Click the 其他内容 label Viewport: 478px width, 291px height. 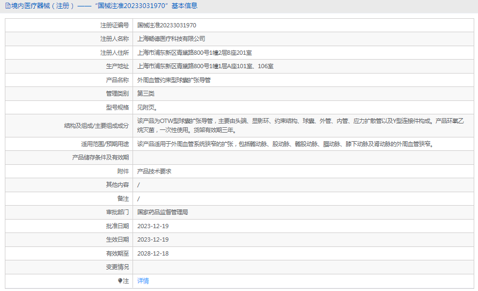coord(117,185)
